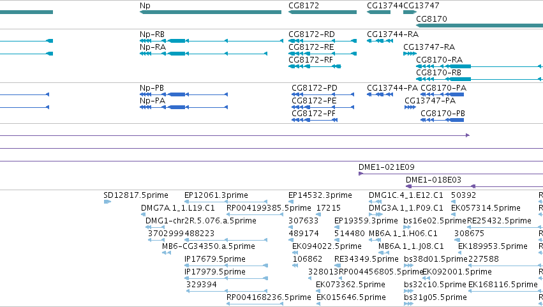Open the CG13744-PA protein label
Image resolution: width=543 pixels, height=307 pixels.
(392, 88)
